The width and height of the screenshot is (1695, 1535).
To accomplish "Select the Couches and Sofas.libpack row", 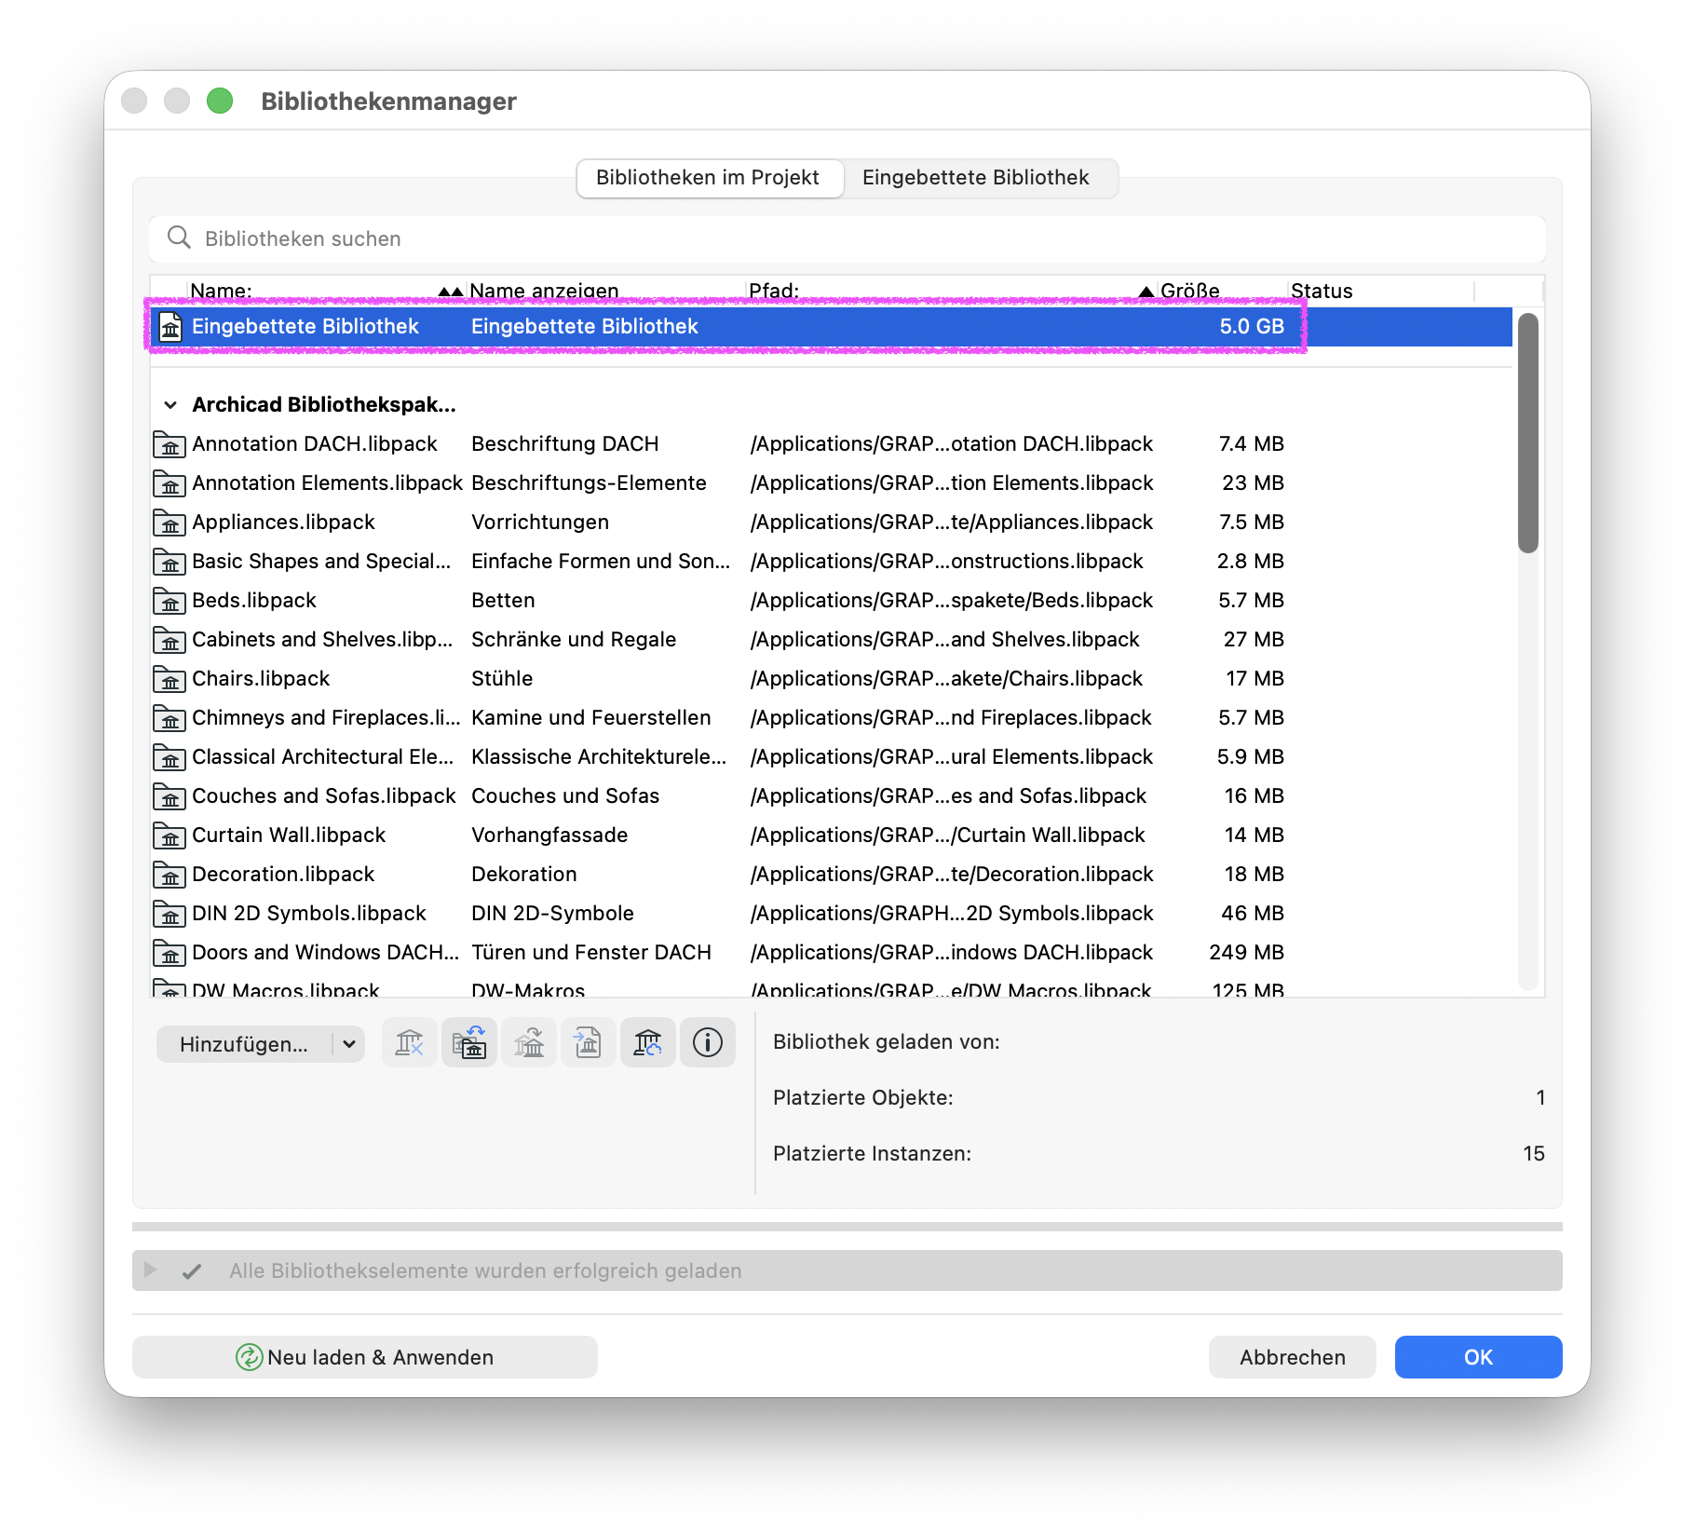I will 832,796.
